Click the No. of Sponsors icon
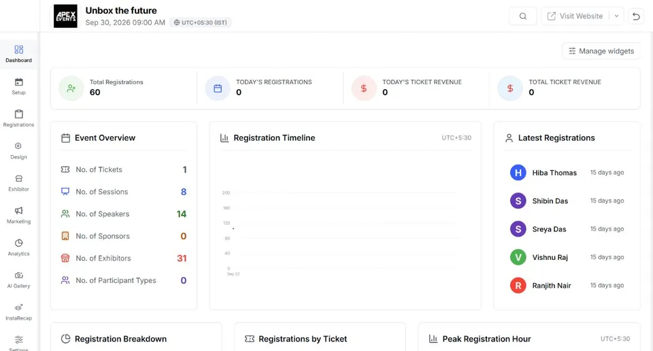 point(65,236)
